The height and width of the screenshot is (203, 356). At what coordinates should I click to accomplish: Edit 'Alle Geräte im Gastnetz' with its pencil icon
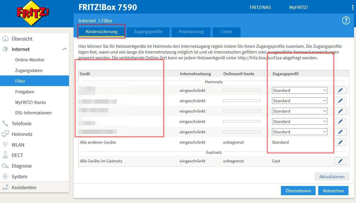340,161
